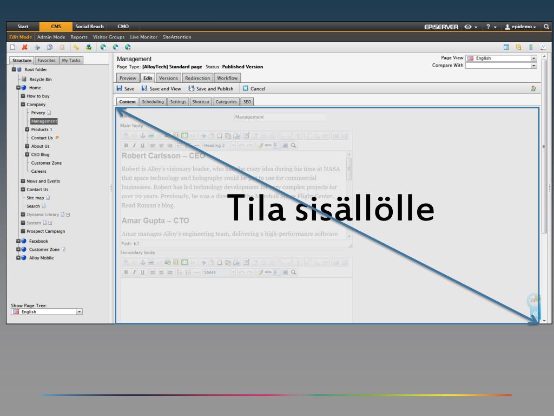Switch to My Tasks tab
The width and height of the screenshot is (554, 416).
[71, 61]
